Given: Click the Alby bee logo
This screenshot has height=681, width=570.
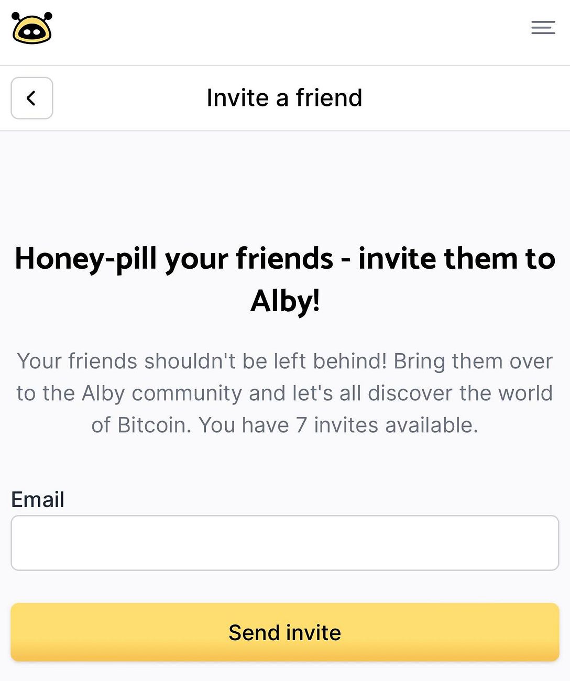Looking at the screenshot, I should click(x=32, y=28).
